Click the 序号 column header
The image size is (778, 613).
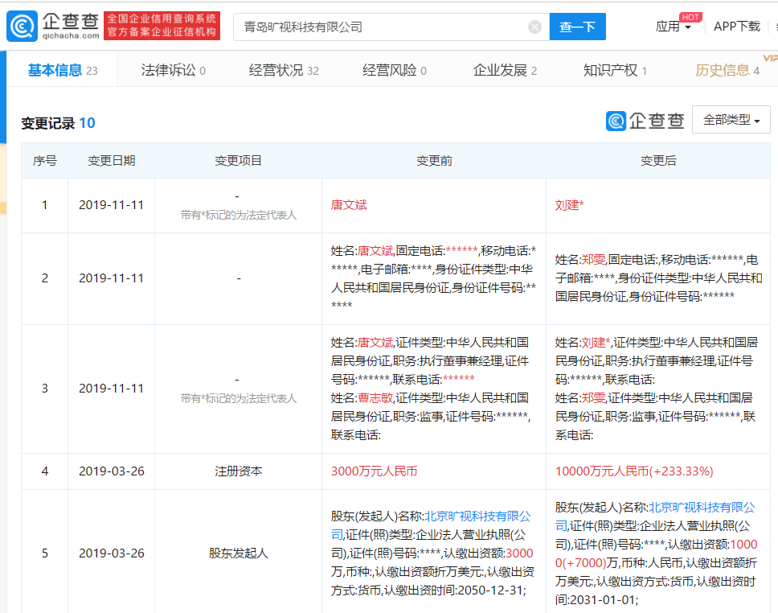[x=45, y=161]
